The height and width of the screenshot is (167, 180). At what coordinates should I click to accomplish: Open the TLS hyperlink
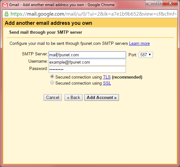107,77
